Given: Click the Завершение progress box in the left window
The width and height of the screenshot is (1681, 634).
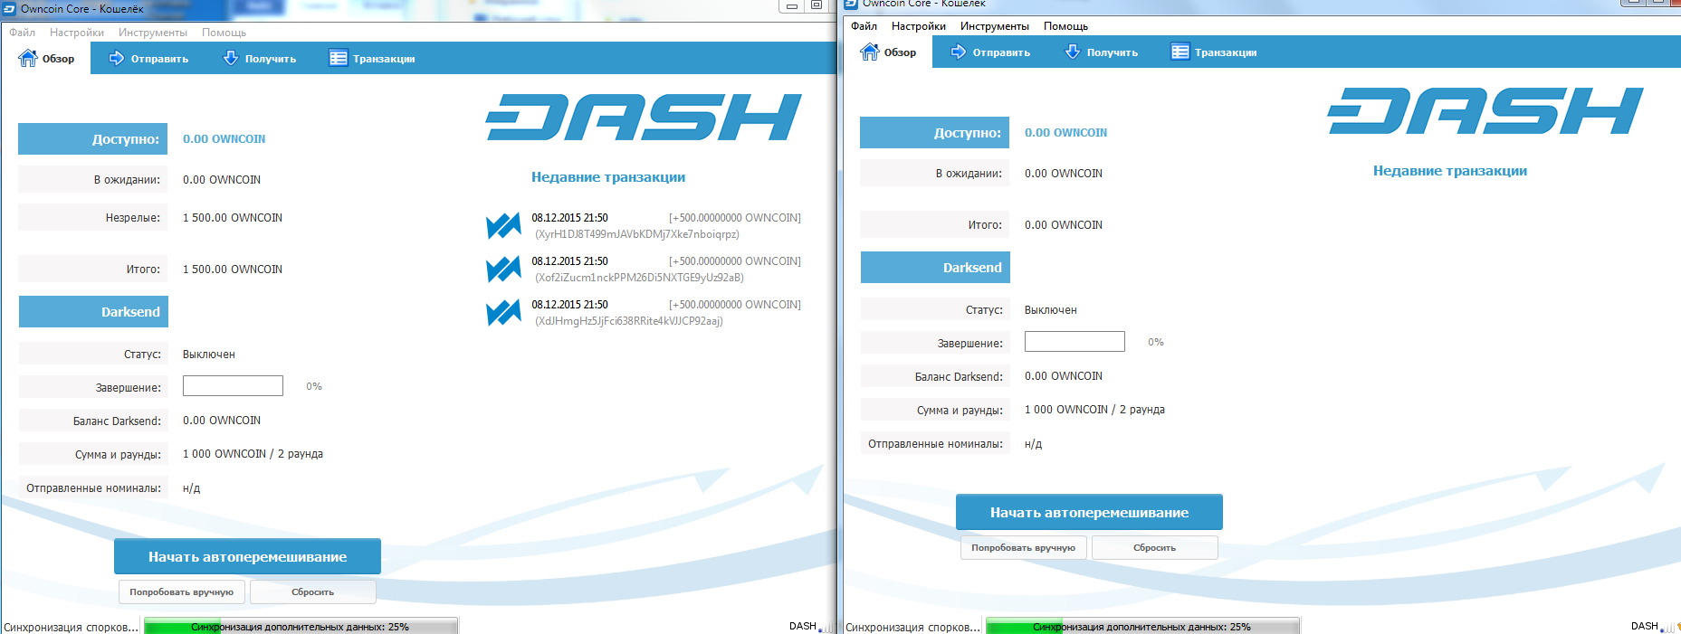Looking at the screenshot, I should point(233,386).
